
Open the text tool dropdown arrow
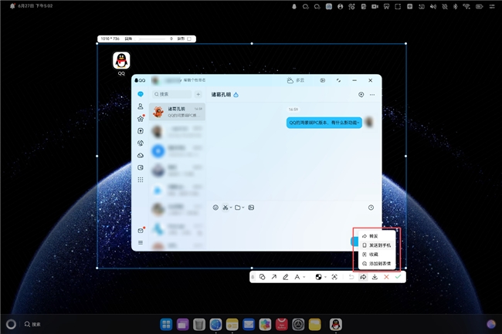(304, 277)
